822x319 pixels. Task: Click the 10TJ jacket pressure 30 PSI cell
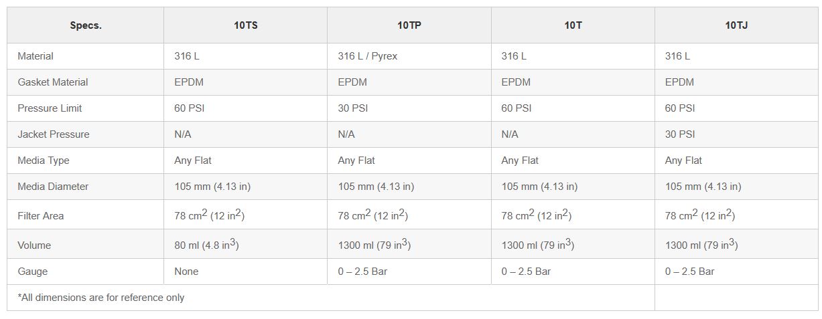click(x=679, y=134)
